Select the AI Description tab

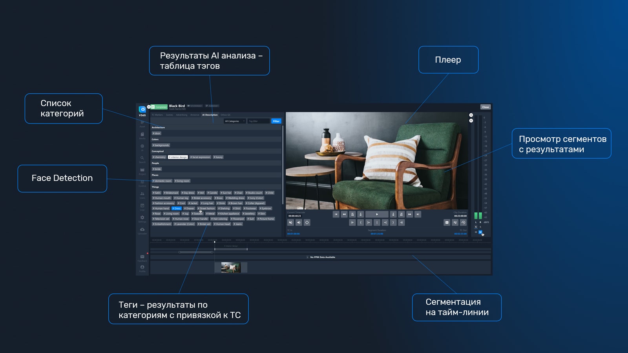[x=210, y=115]
